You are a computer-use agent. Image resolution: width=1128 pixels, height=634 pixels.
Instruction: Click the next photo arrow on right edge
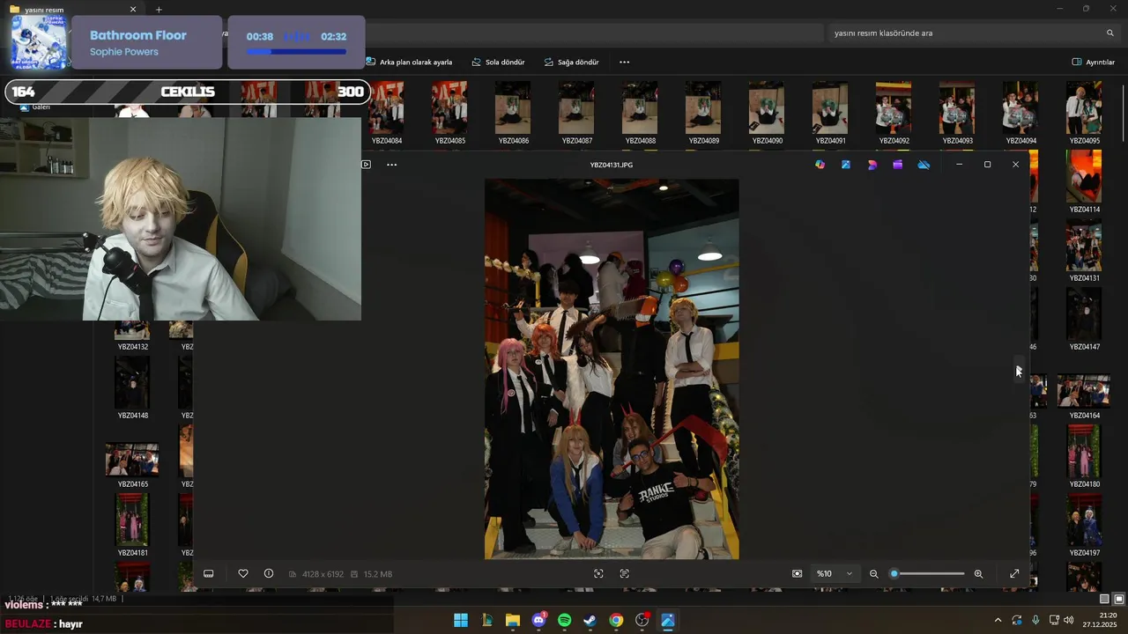coord(1020,370)
